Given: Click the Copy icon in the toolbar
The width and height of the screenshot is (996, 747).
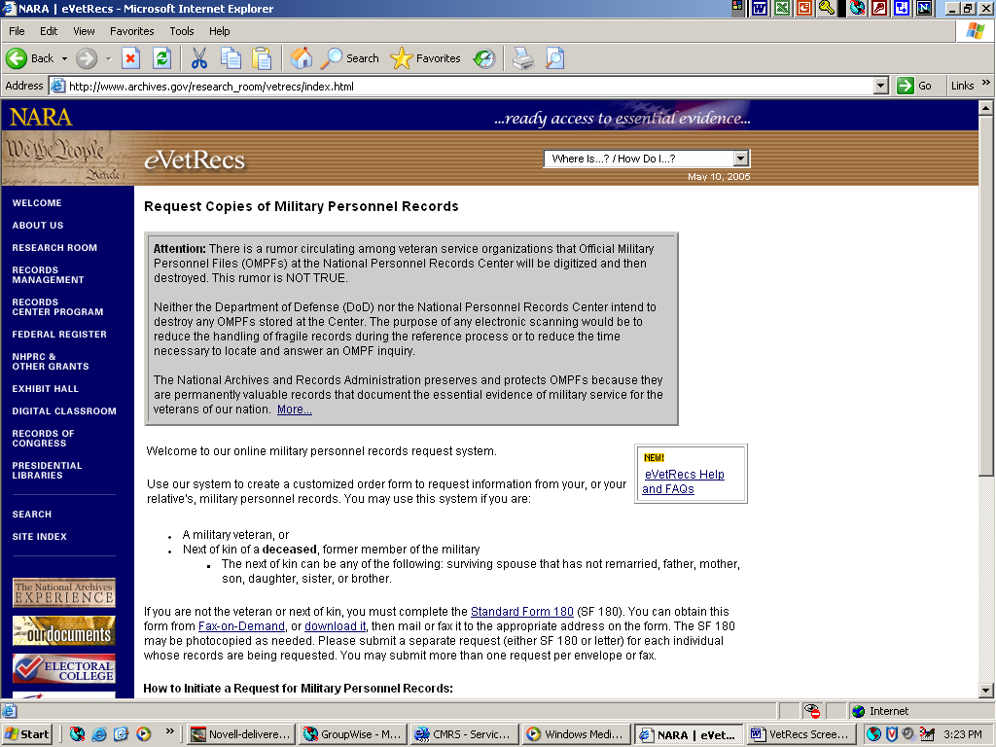Looking at the screenshot, I should pyautogui.click(x=230, y=58).
